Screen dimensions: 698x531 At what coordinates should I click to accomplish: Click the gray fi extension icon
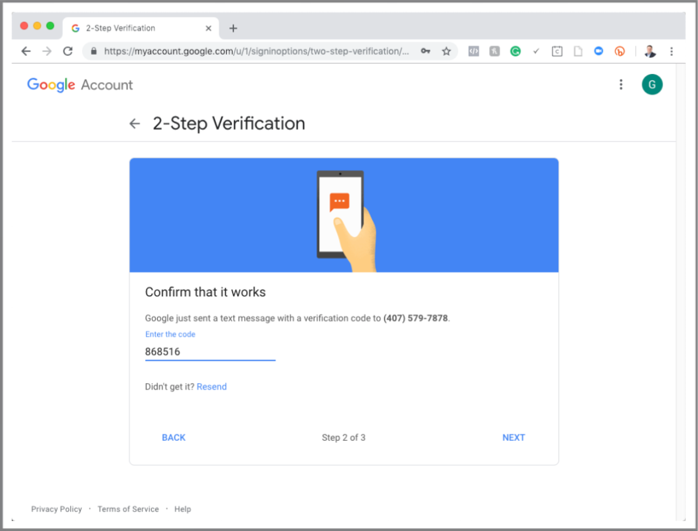click(494, 51)
